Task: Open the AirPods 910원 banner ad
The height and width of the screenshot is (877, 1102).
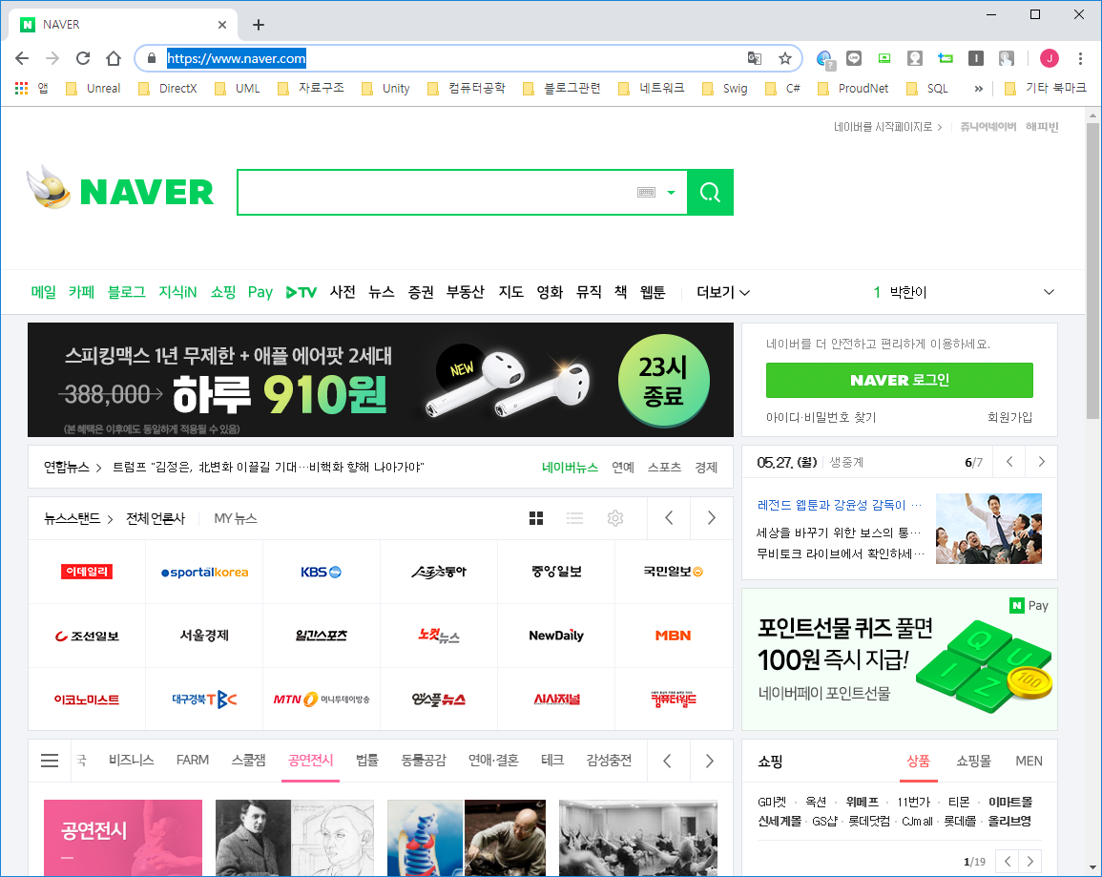Action: click(381, 380)
